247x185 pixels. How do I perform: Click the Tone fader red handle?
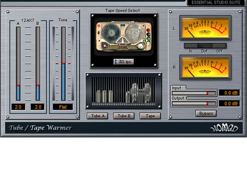pos(63,64)
